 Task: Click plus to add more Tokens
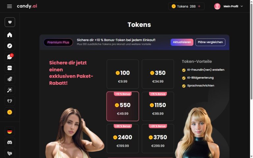pyautogui.click(x=199, y=6)
